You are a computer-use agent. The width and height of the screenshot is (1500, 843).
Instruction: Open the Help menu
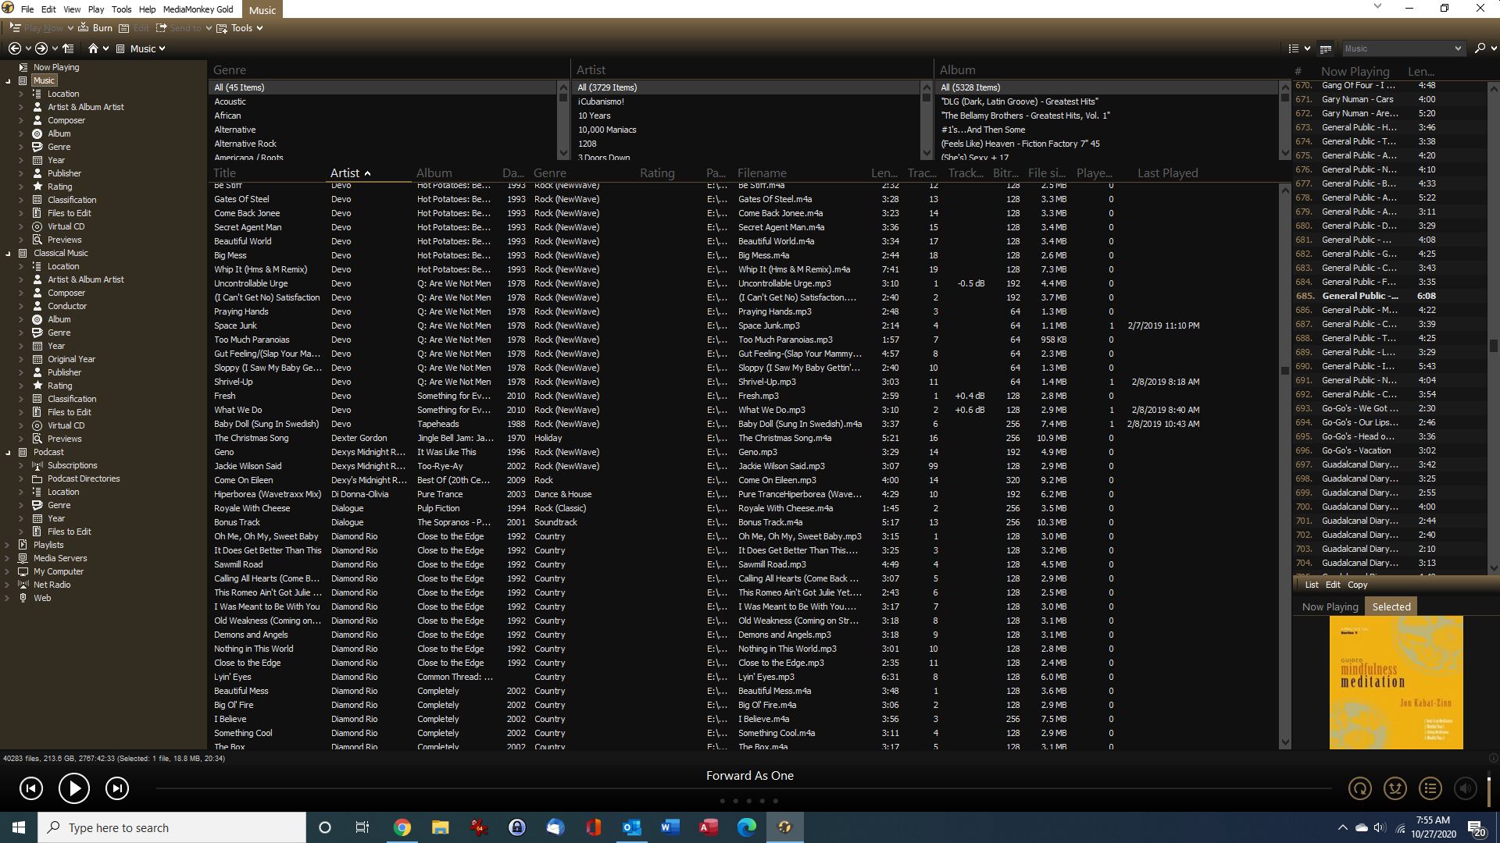coord(147,9)
